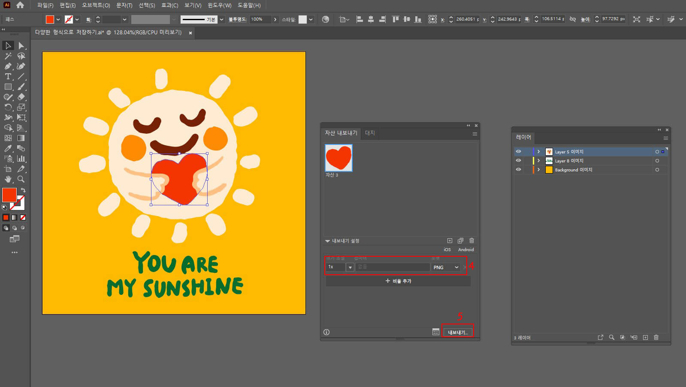
Task: Hide the Layer 5 이미지 layer
Action: [x=518, y=152]
